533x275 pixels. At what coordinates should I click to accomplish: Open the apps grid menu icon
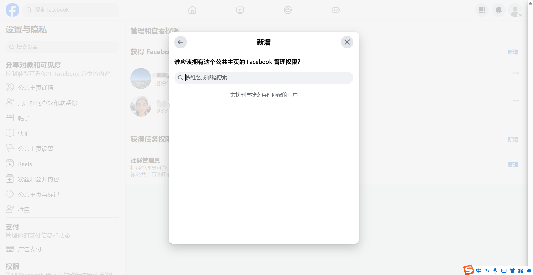coord(482,10)
